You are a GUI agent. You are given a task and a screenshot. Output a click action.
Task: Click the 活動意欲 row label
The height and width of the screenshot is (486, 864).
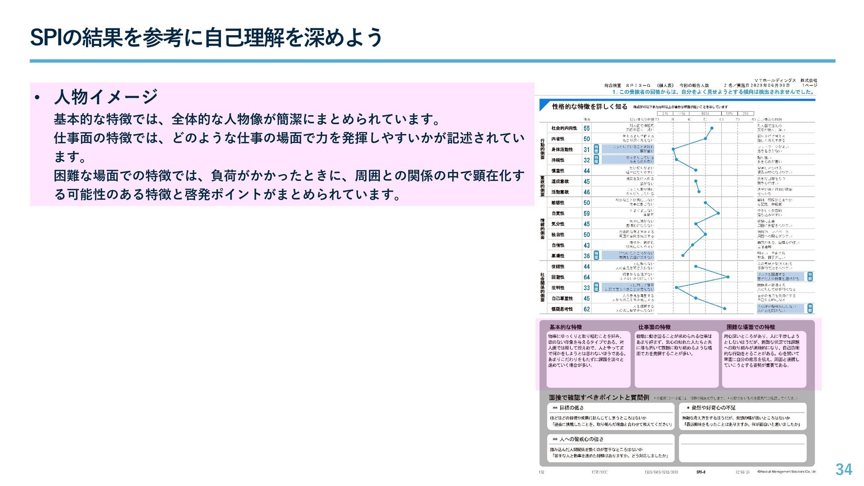point(560,192)
